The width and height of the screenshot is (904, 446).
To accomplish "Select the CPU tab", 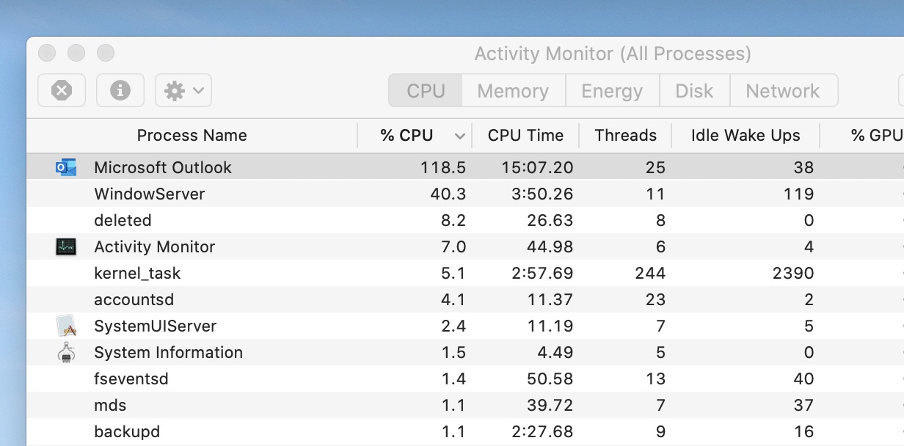I will 426,91.
